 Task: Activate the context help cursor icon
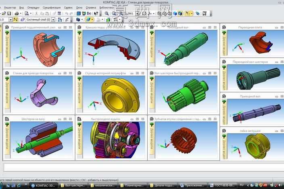click(x=96, y=13)
